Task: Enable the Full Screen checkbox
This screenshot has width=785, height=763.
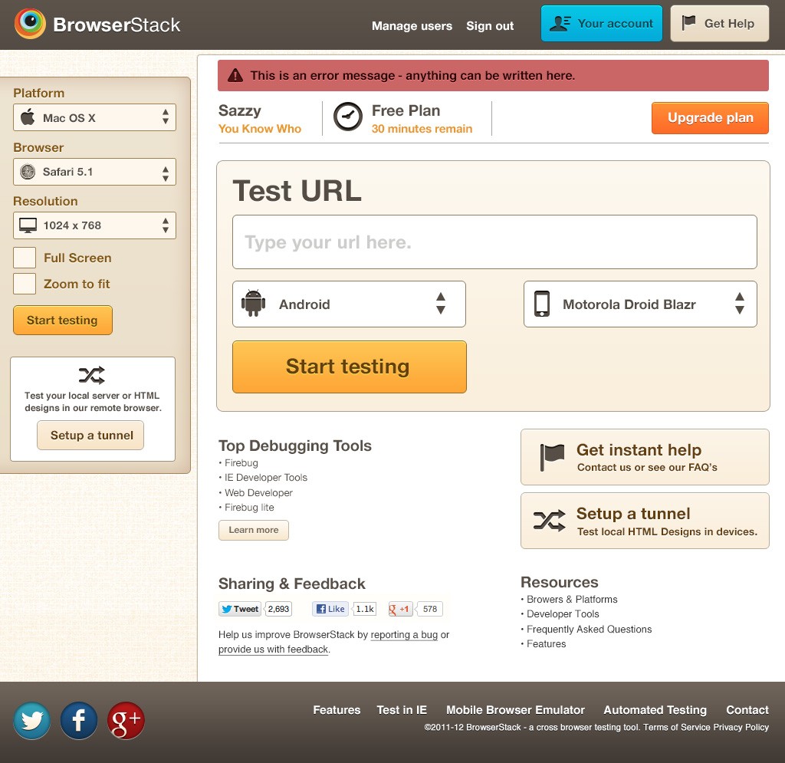Action: tap(25, 258)
